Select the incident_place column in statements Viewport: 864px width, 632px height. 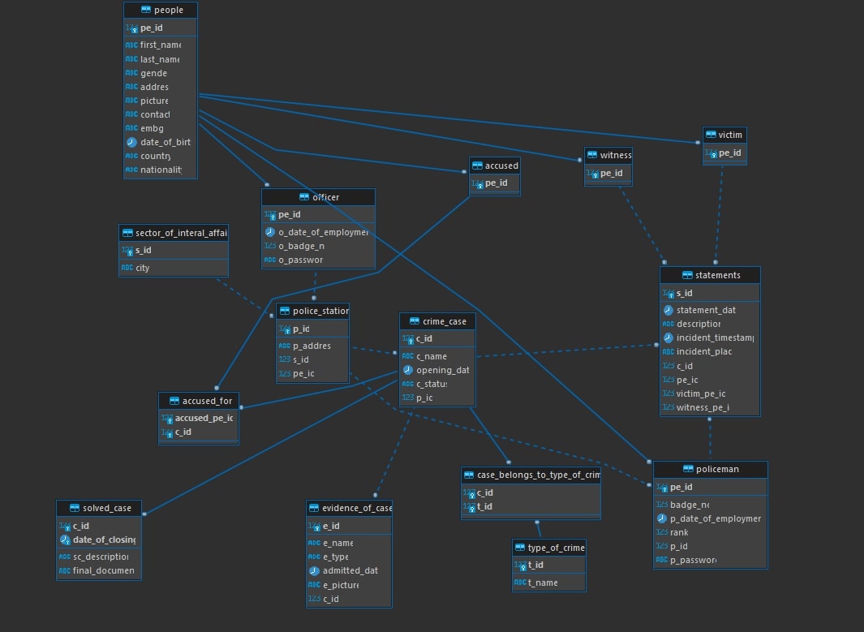pos(704,351)
